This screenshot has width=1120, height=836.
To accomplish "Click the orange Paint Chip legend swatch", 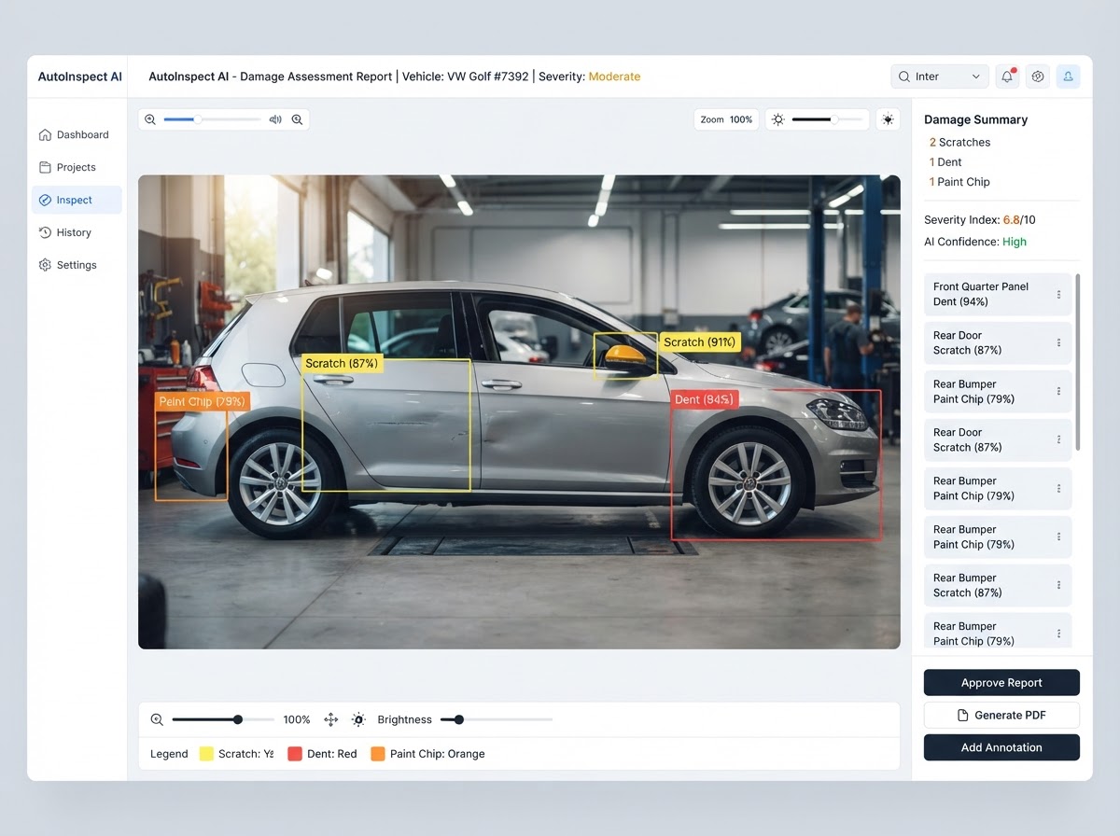I will pyautogui.click(x=378, y=754).
